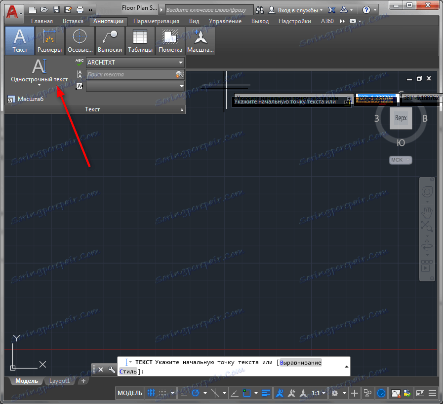Click the binoculars search icon

260,10
